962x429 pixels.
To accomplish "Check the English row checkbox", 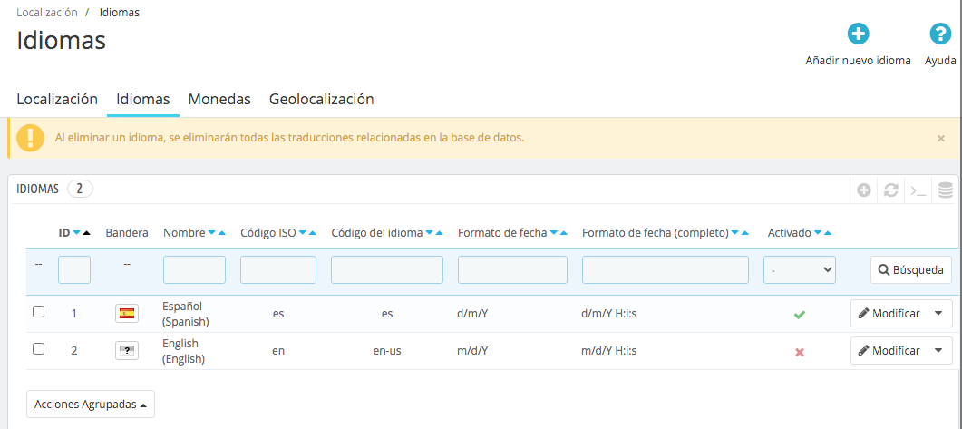I will coord(39,348).
